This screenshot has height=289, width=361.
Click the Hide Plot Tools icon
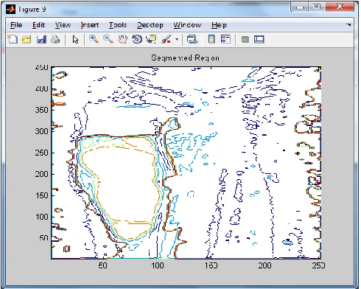point(245,39)
